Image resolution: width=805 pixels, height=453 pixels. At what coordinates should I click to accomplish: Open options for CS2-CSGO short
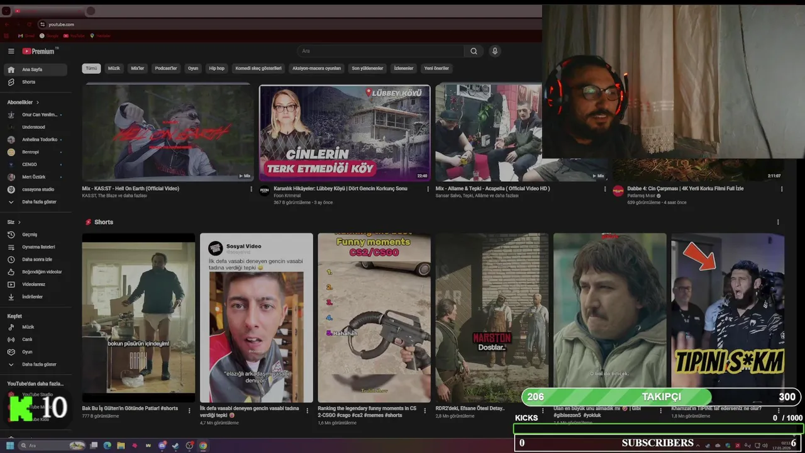pos(425,411)
